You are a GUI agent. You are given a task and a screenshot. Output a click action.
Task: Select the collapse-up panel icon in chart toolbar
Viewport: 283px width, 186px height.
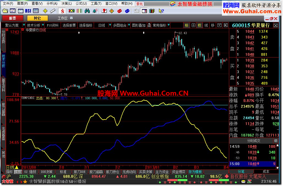[x=219, y=25]
